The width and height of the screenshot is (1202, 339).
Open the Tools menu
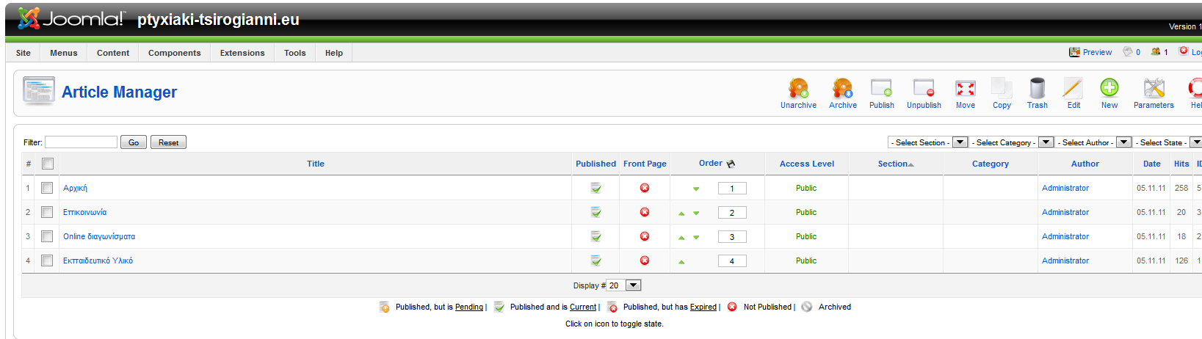[295, 53]
